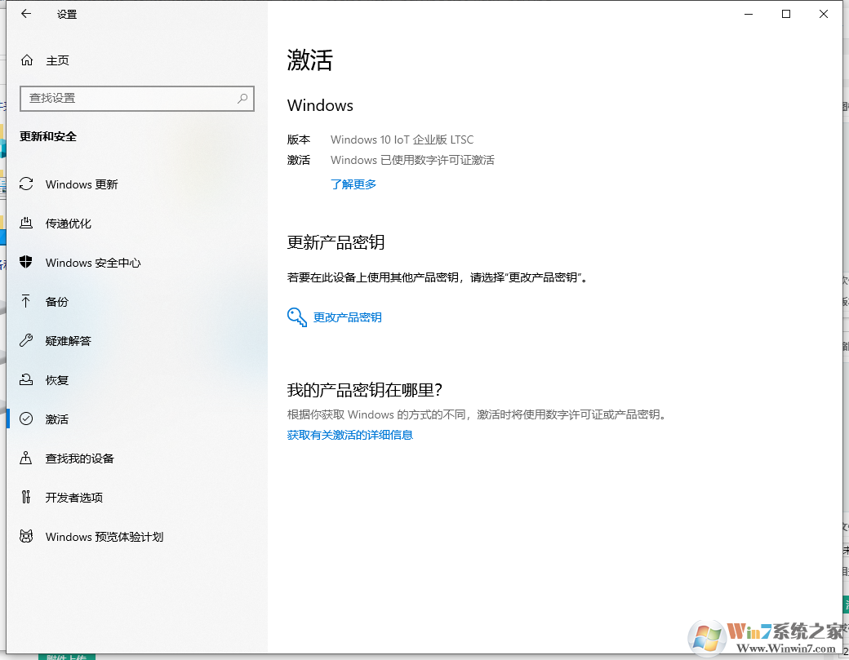The width and height of the screenshot is (849, 660).
Task: Select 激活 in sidebar
Action: (57, 419)
